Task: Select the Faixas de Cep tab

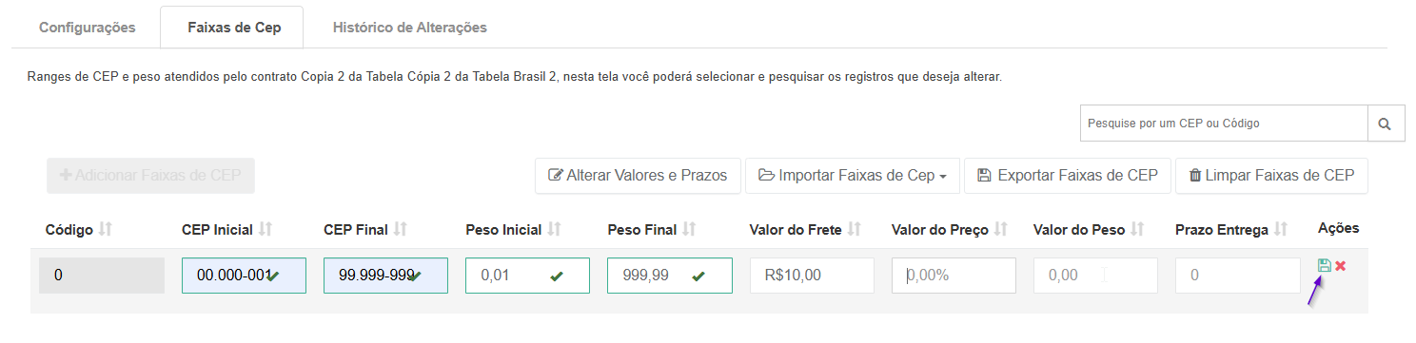Action: pos(234,28)
